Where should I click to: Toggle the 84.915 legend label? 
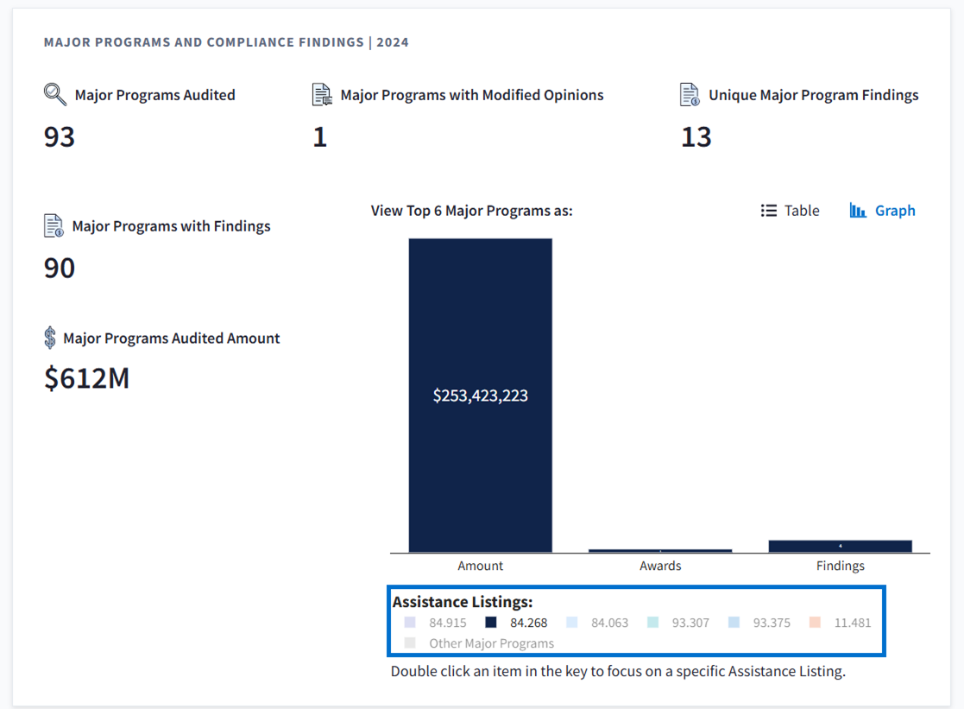click(447, 623)
